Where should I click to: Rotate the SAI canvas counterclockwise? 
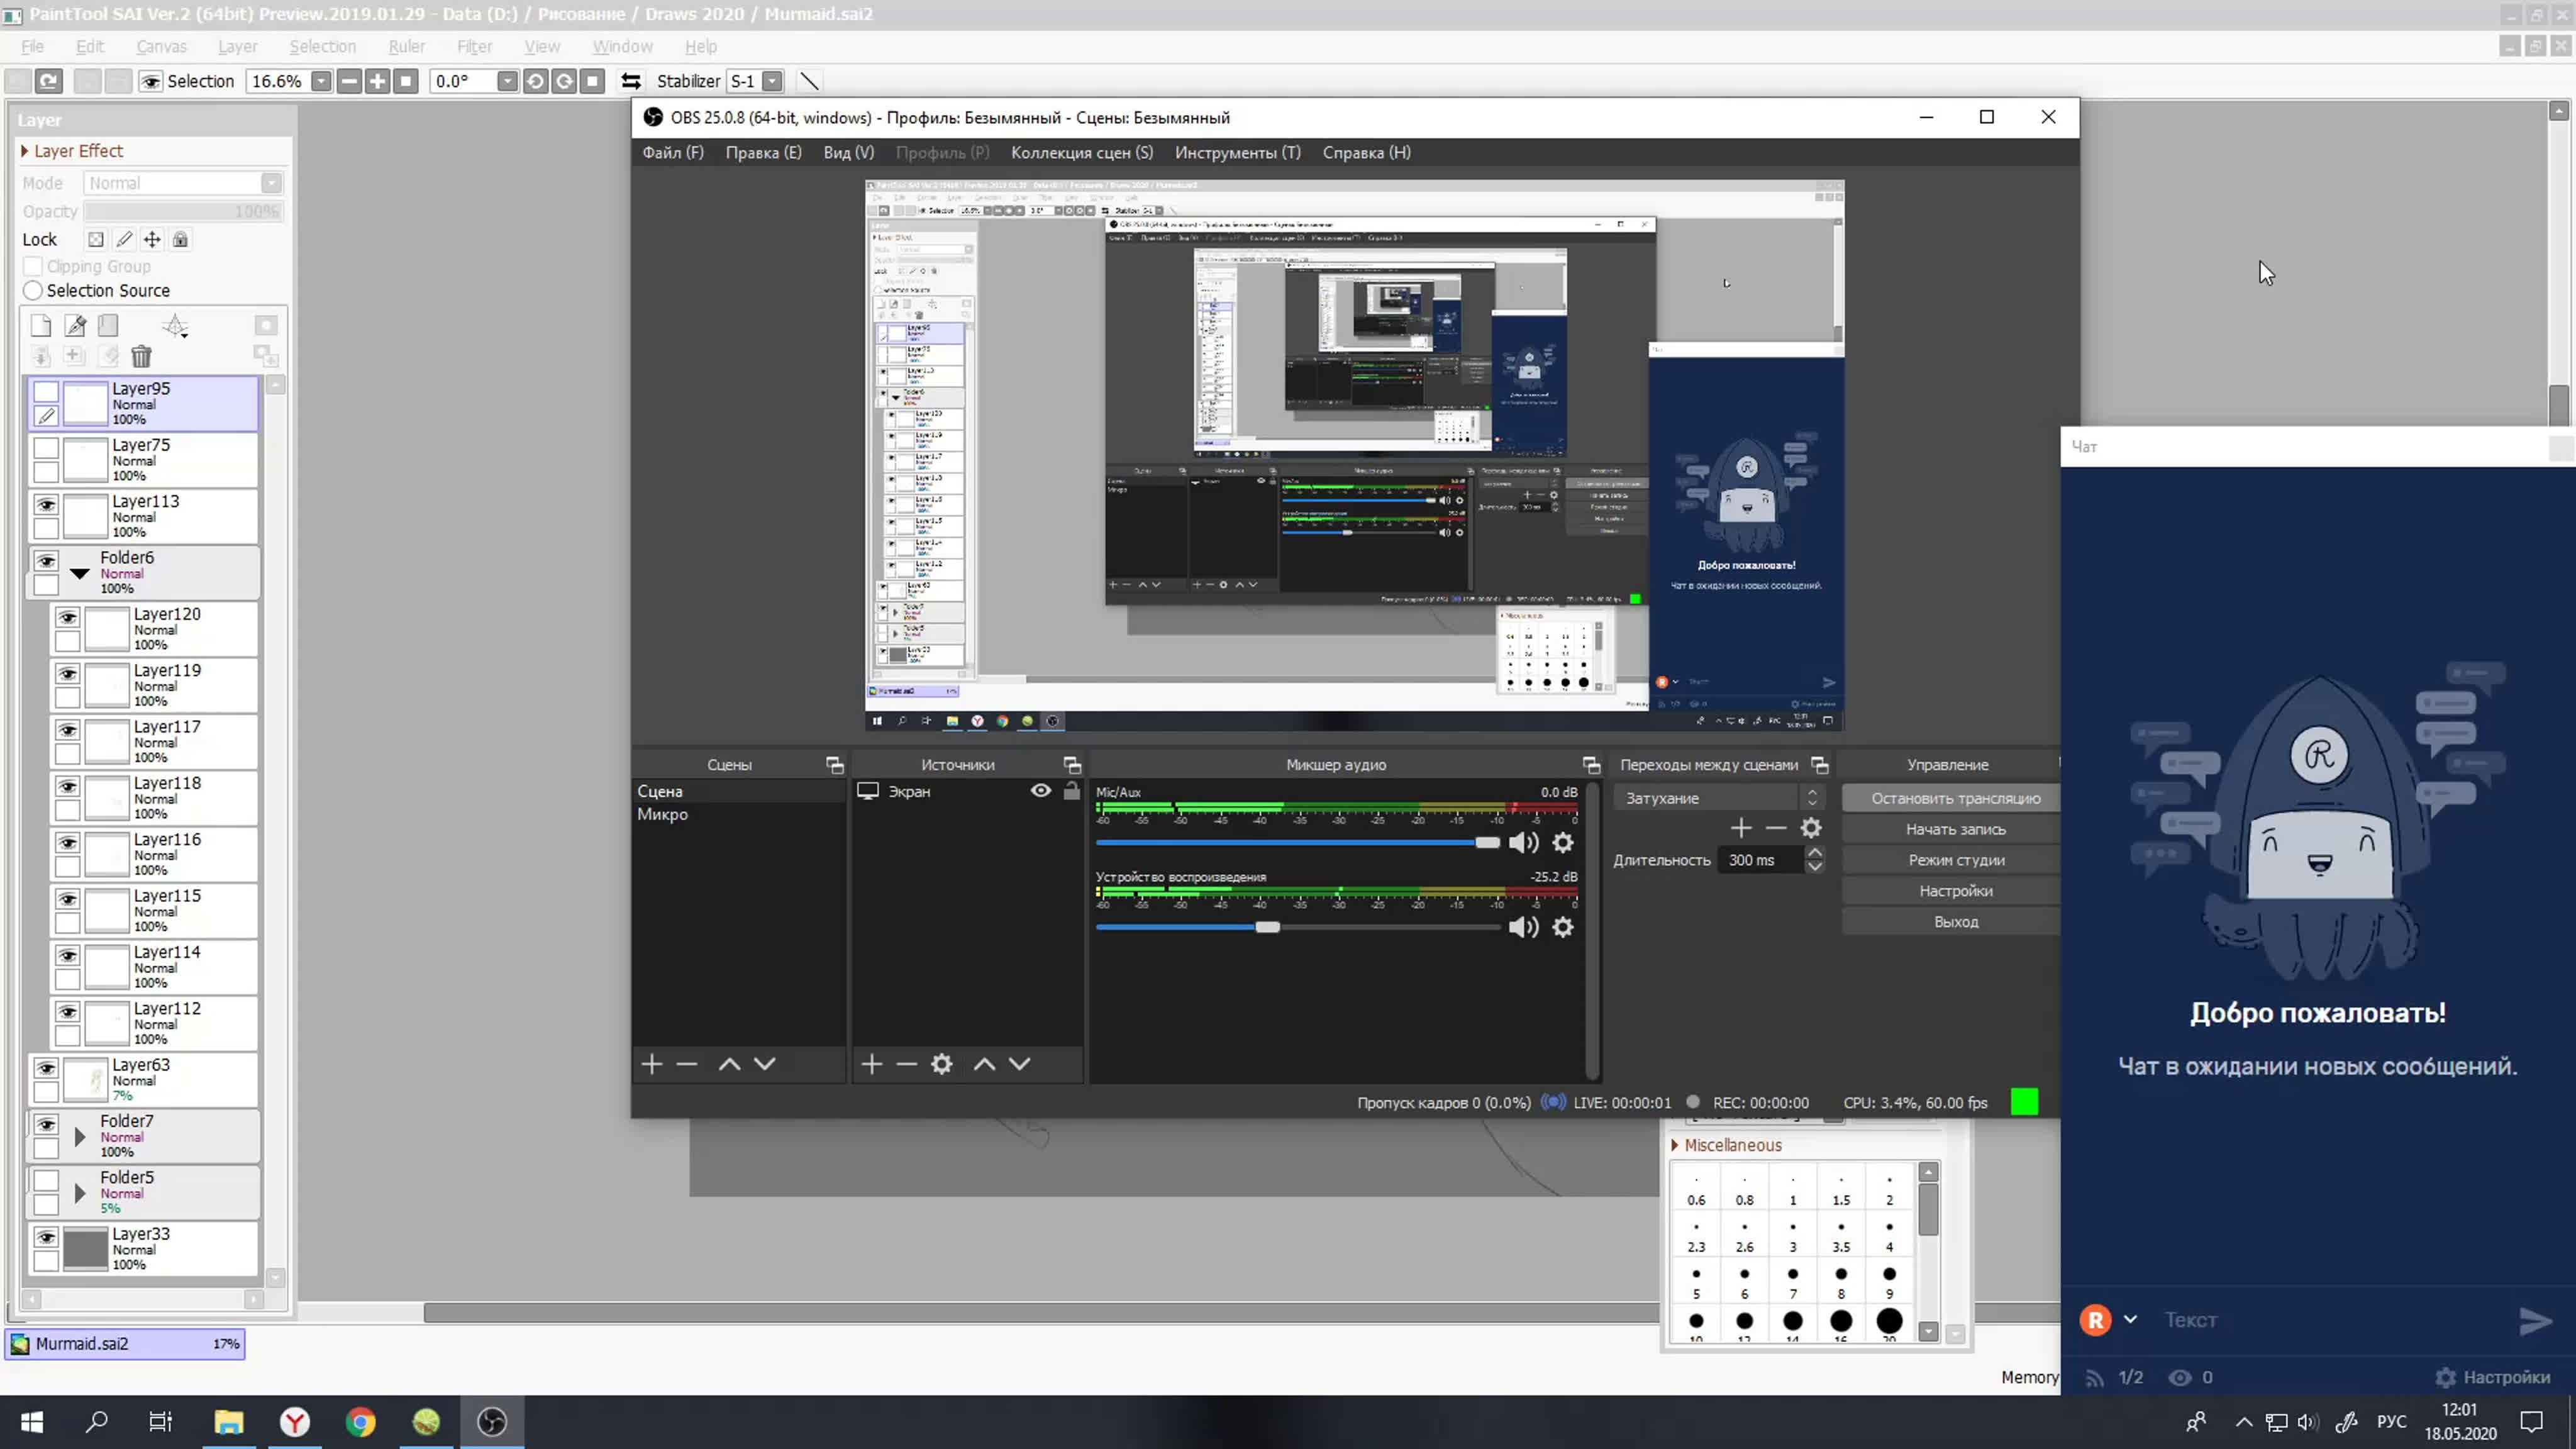(x=536, y=81)
